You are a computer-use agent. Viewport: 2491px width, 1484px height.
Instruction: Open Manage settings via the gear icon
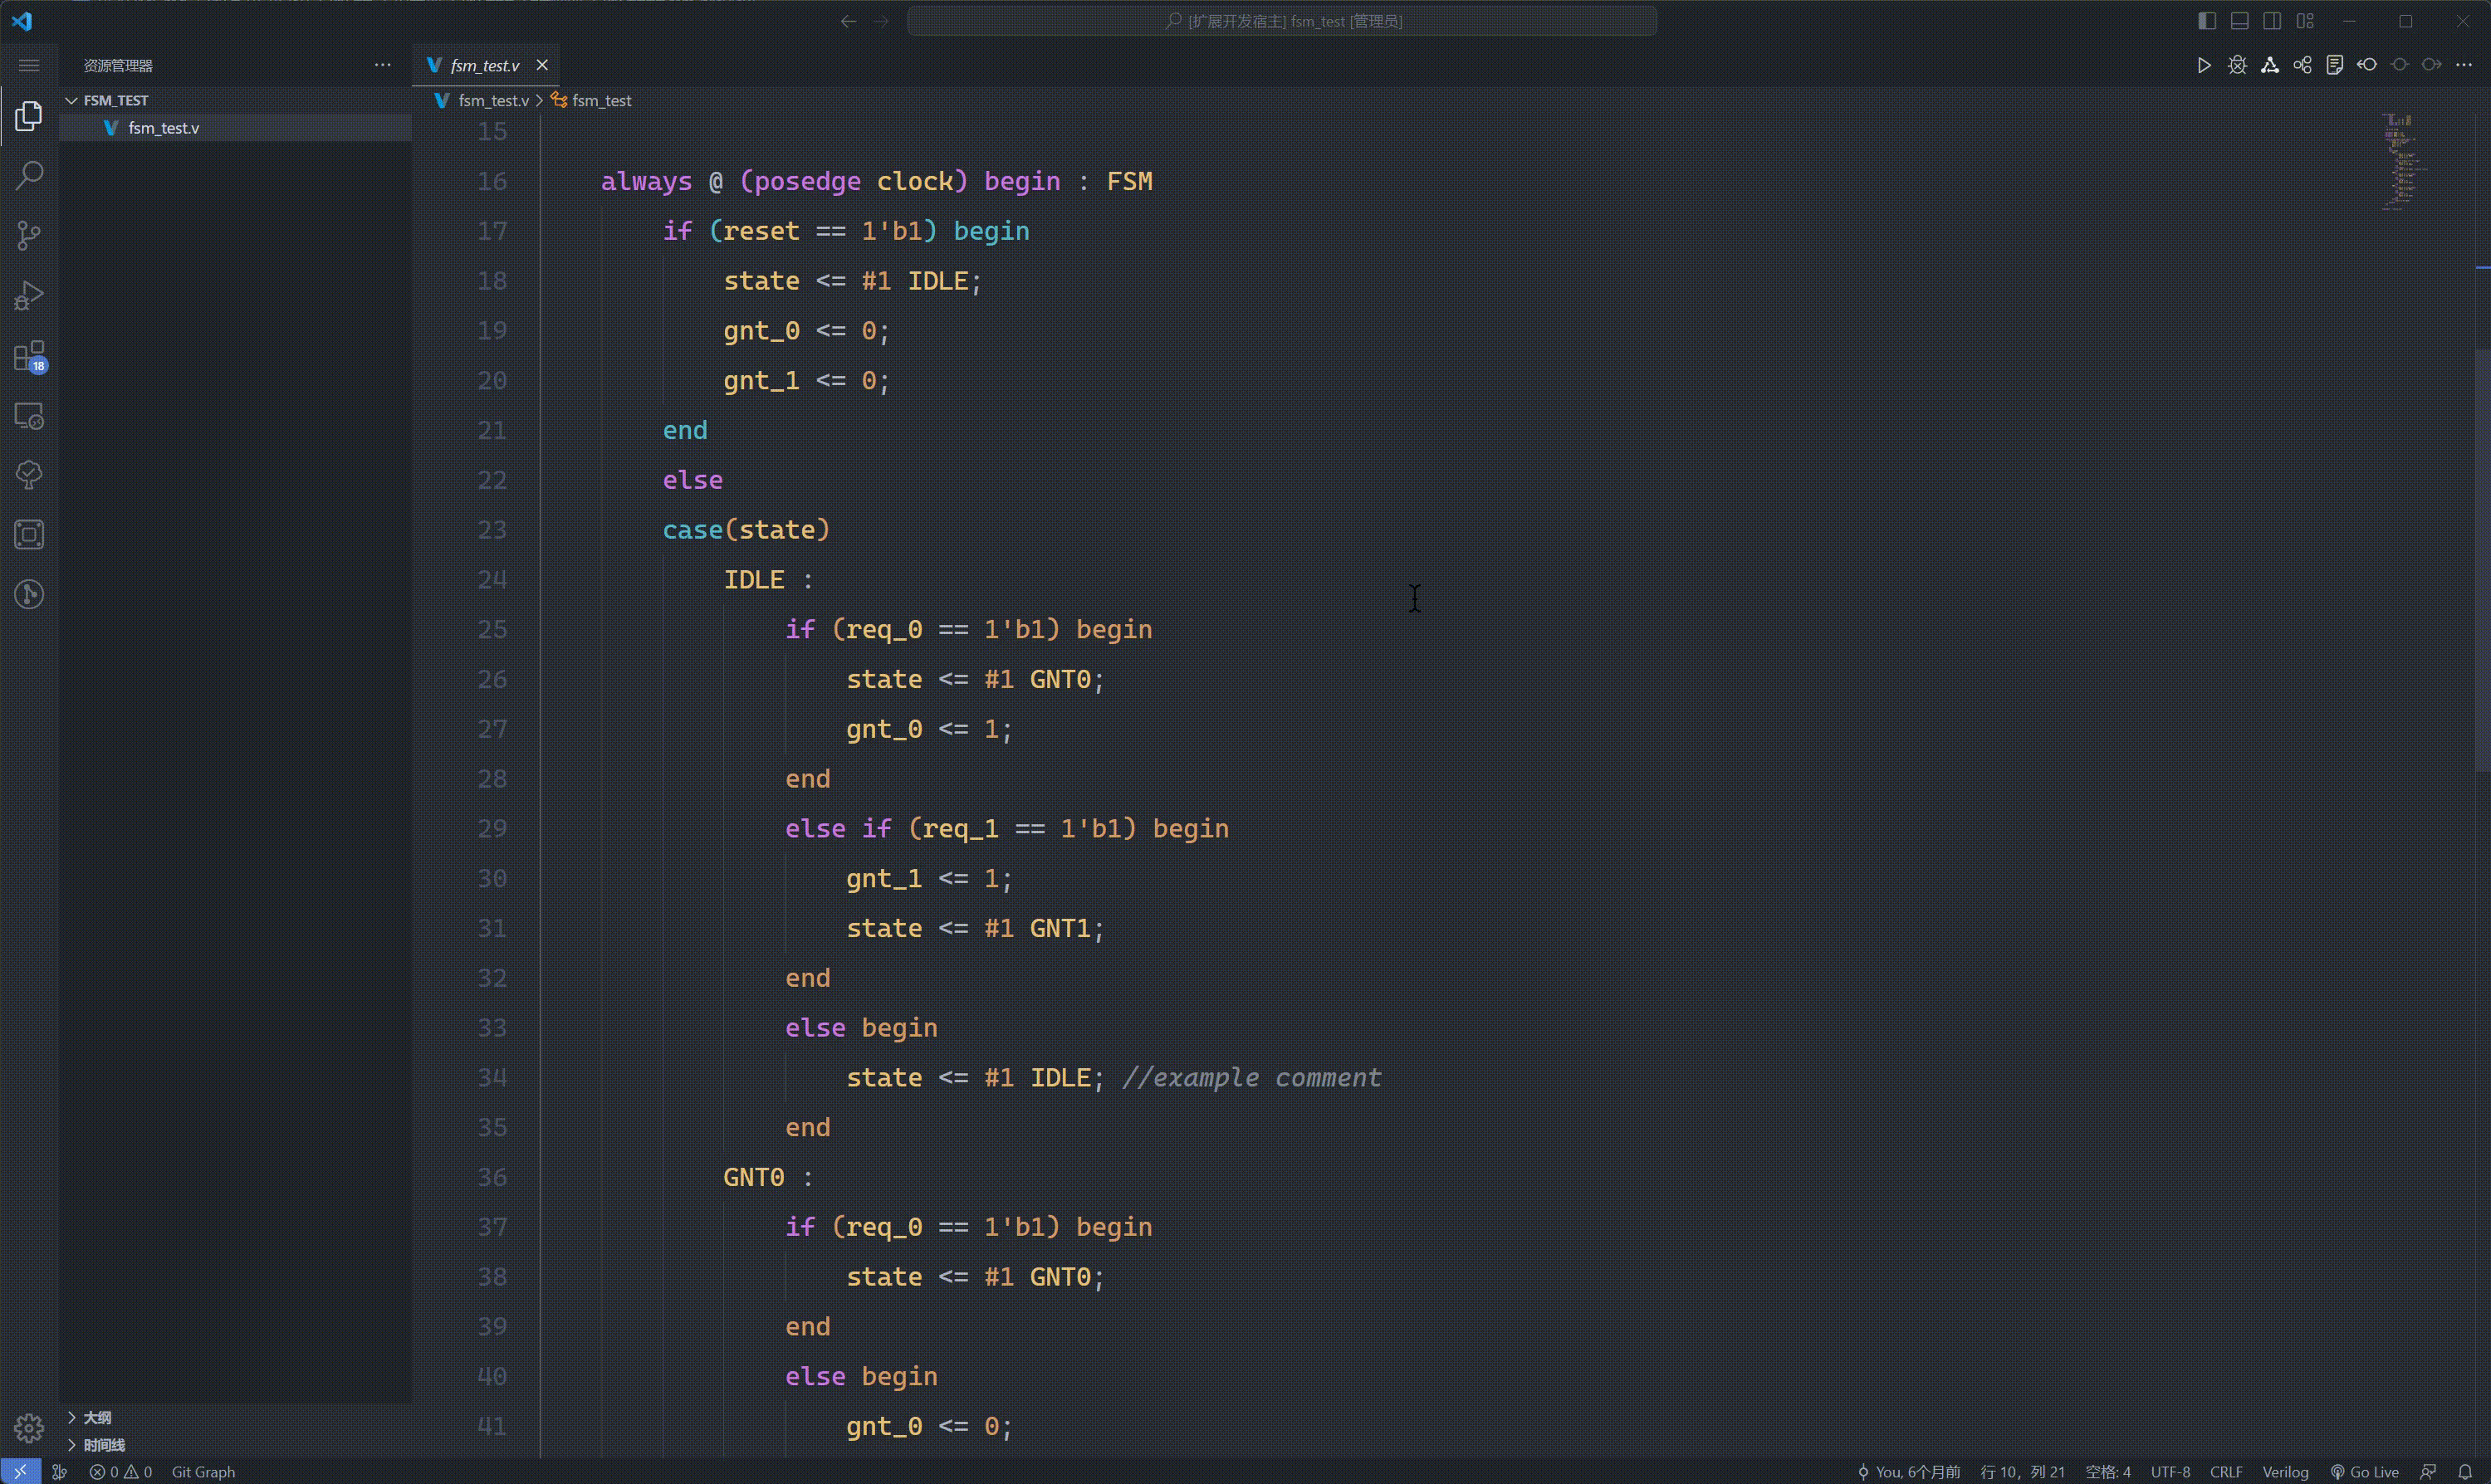click(x=29, y=1429)
